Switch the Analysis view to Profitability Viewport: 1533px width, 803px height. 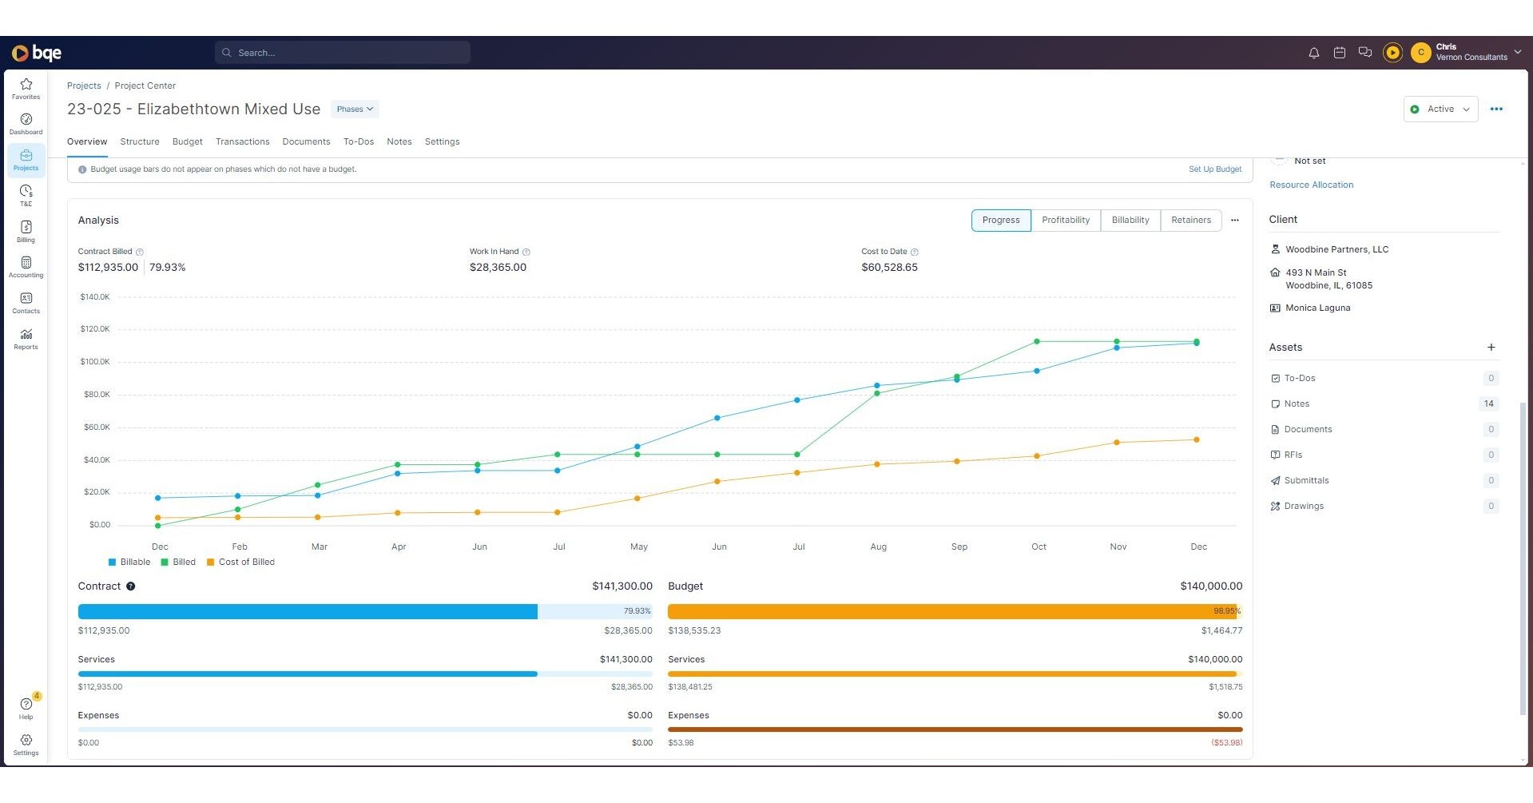(1066, 220)
